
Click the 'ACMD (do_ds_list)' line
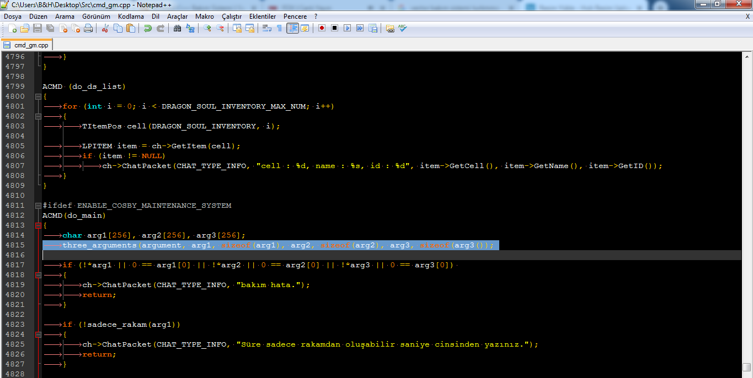point(84,87)
